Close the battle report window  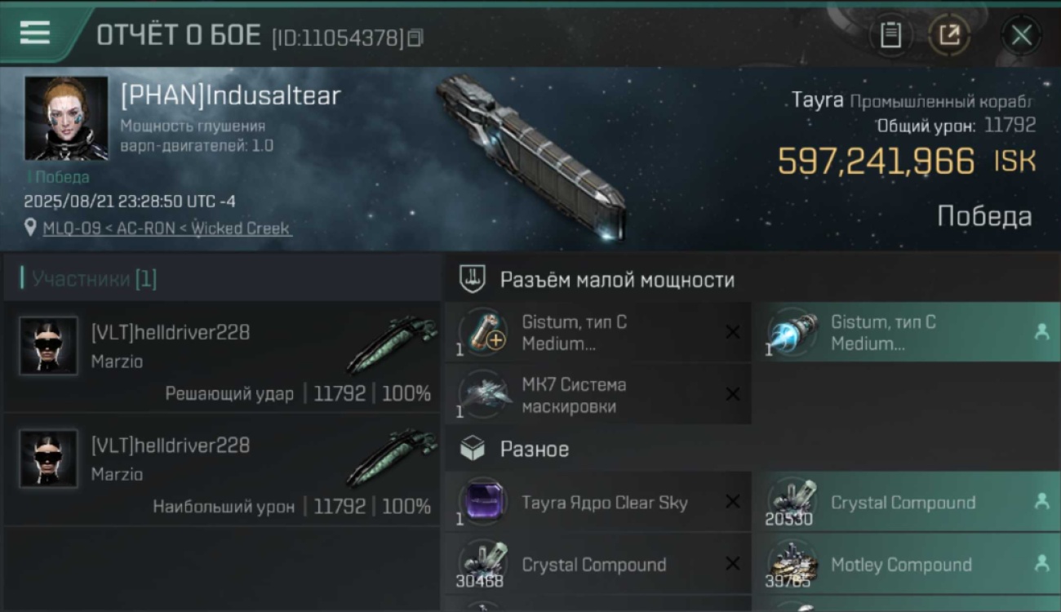tap(1021, 35)
